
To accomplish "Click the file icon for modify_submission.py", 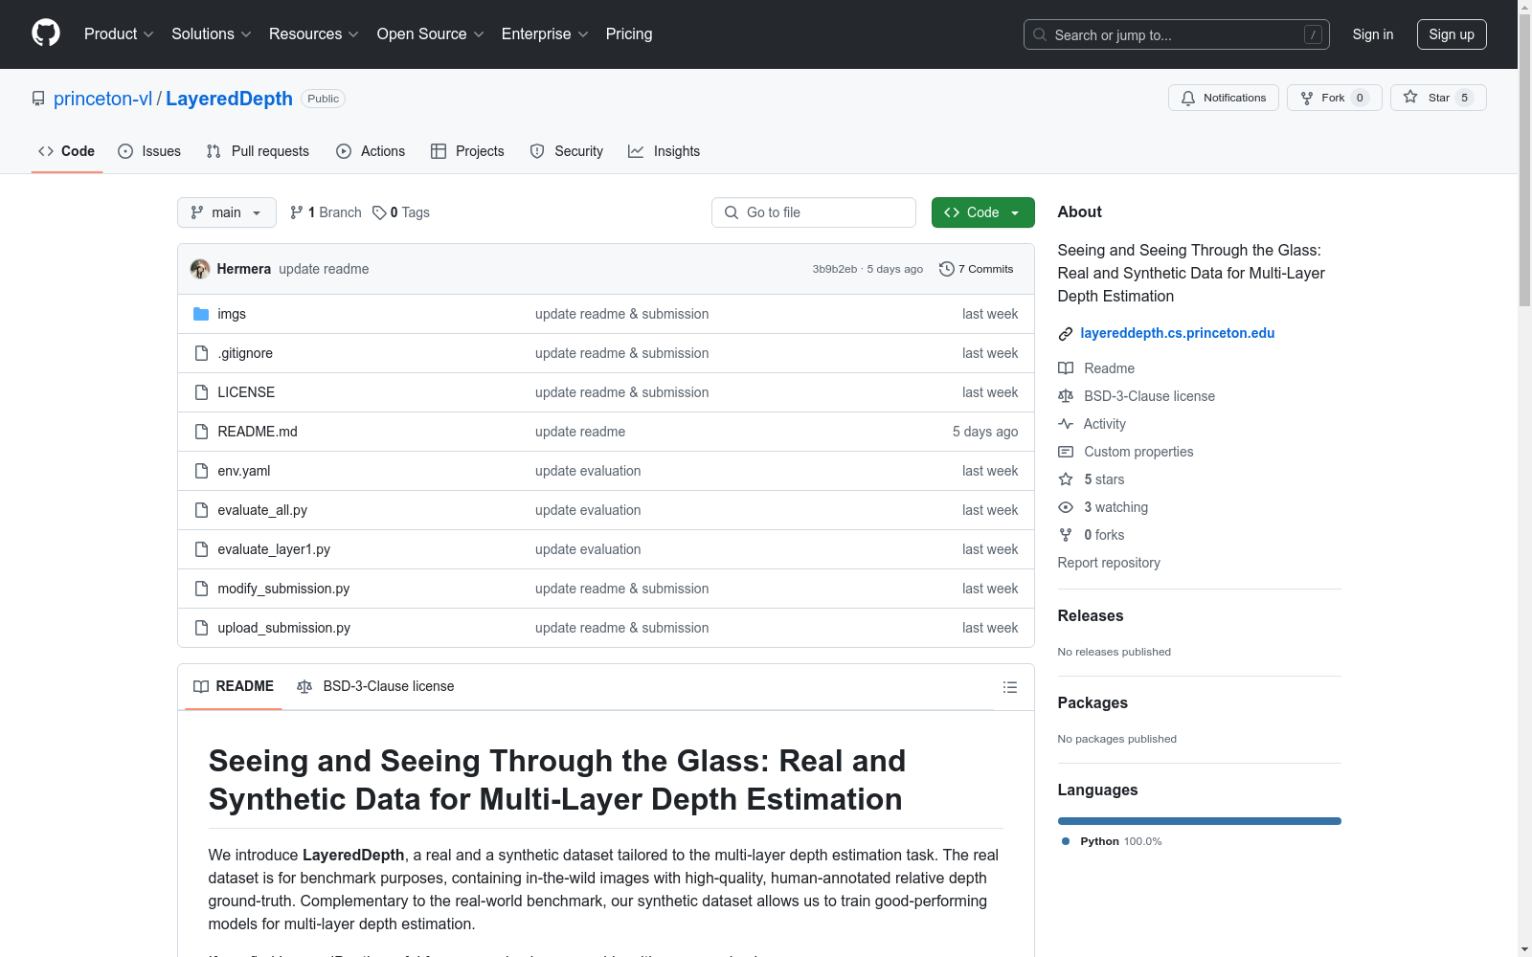I will (201, 589).
